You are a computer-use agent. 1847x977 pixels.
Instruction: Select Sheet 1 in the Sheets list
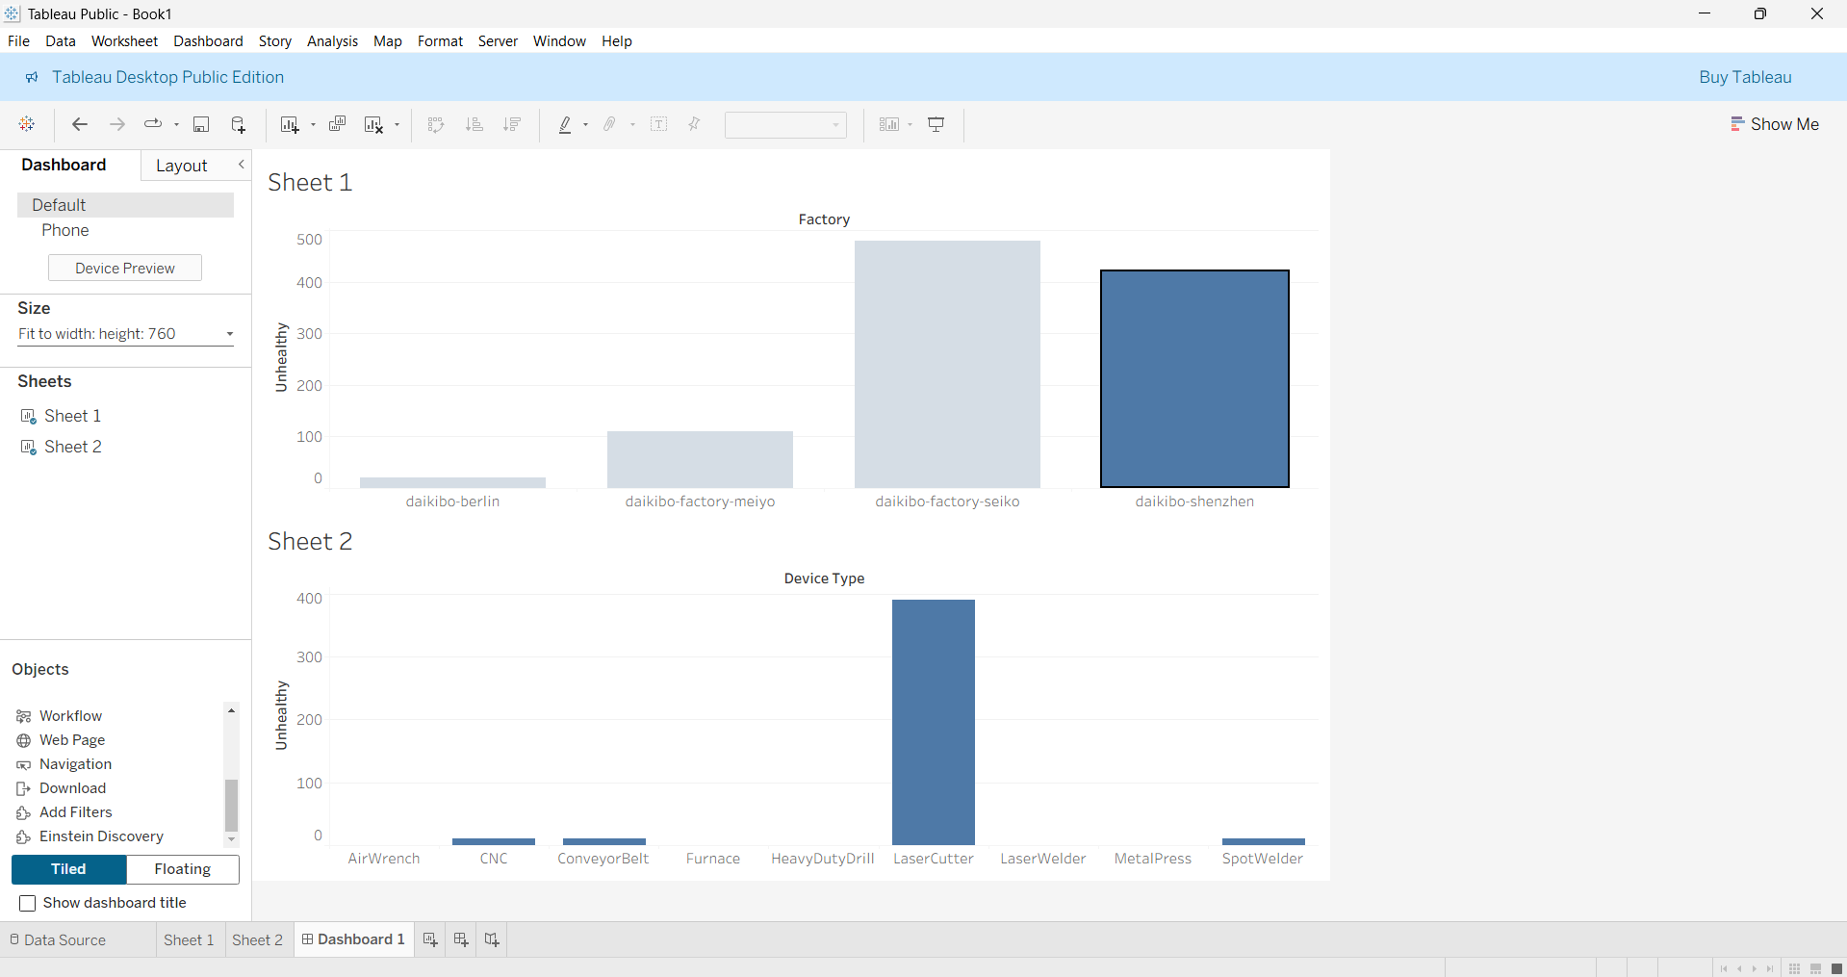[x=72, y=416]
